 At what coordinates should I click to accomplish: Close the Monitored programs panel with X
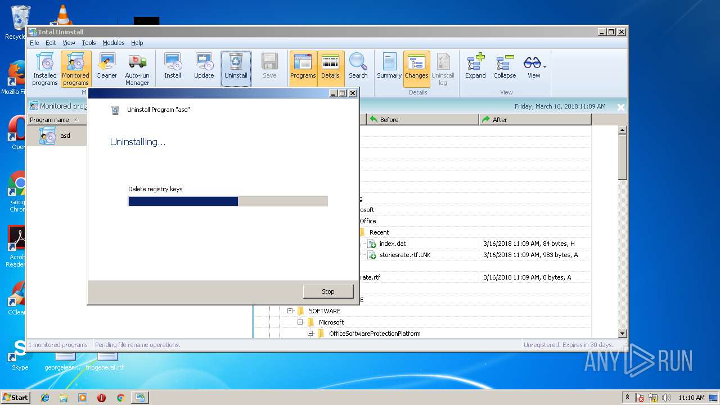coord(620,107)
